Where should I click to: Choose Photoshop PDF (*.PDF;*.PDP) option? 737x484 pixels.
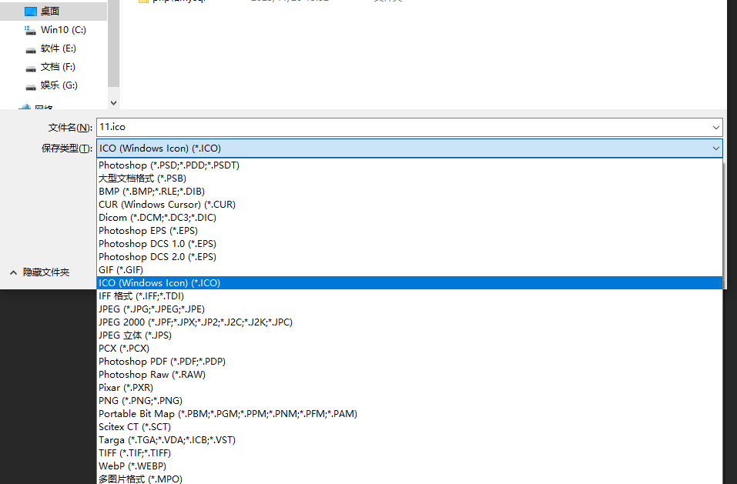162,361
